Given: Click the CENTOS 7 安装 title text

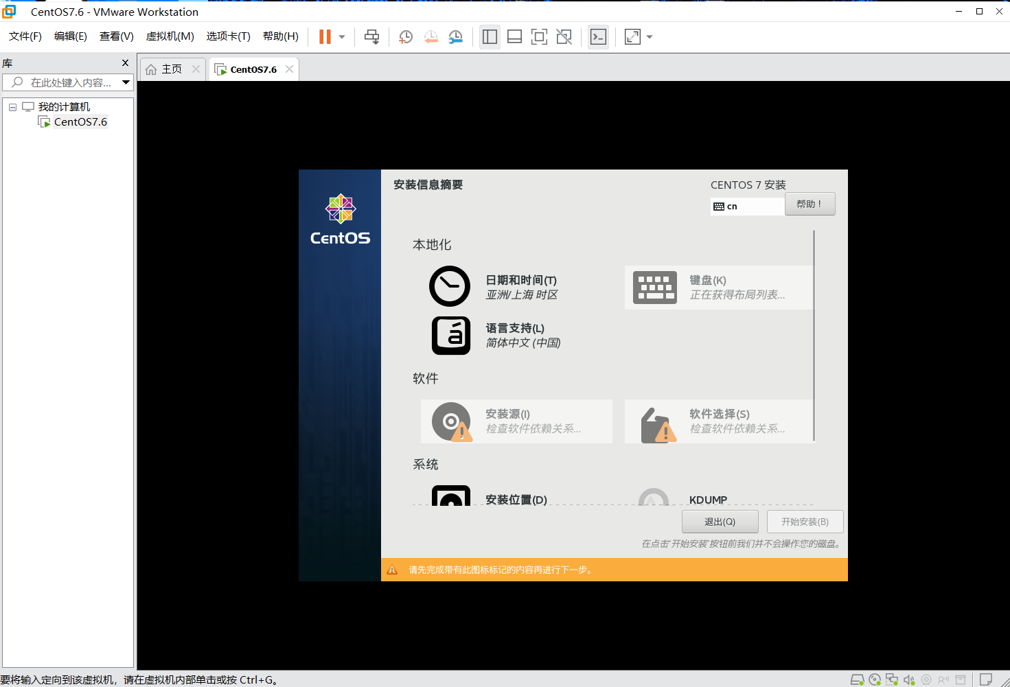Looking at the screenshot, I should 748,185.
